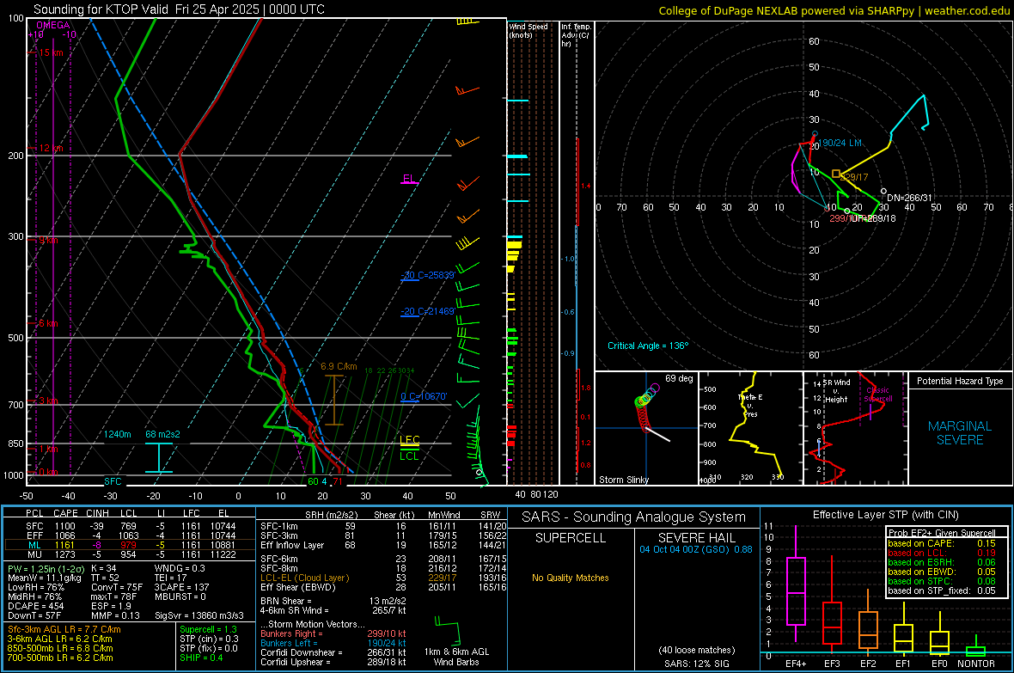Screen dimensions: 1014x673
Task: Click the Bunkers Right storm motion line
Action: (333, 633)
